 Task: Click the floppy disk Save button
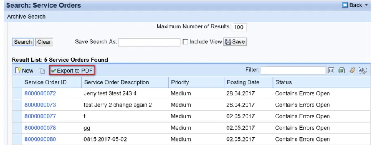pos(235,42)
